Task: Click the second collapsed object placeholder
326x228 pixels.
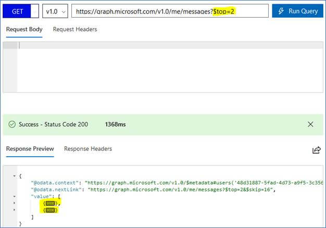Action: (51, 210)
